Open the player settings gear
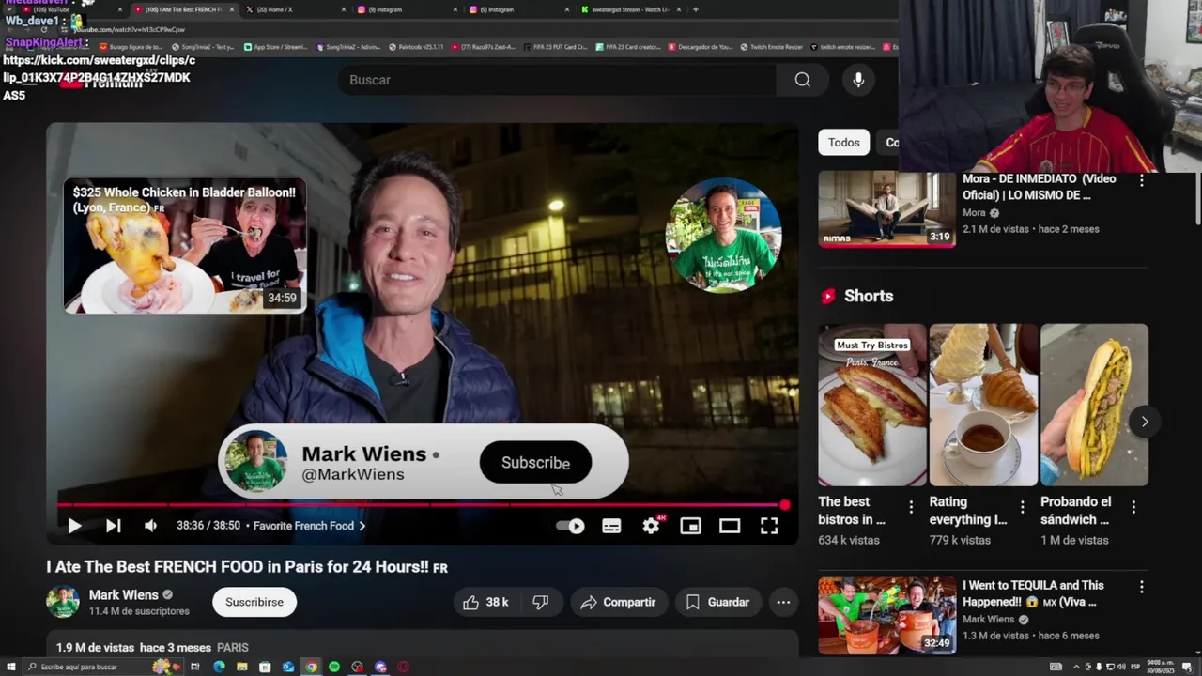The width and height of the screenshot is (1202, 676). click(651, 526)
